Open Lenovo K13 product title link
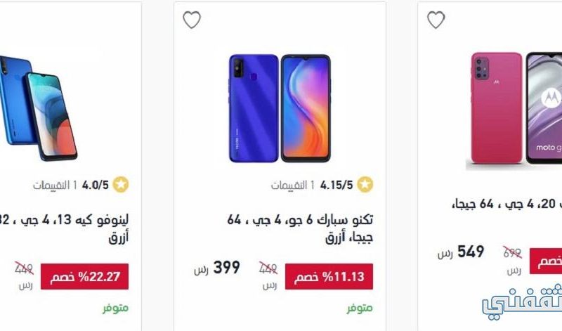The width and height of the screenshot is (562, 331). pos(65,228)
